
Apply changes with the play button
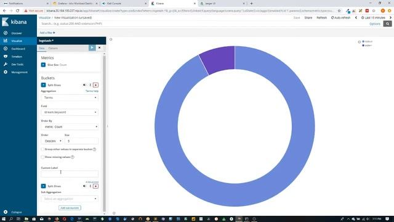[92, 47]
